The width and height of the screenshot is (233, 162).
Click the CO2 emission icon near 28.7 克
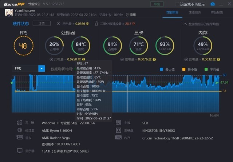pos(96,24)
